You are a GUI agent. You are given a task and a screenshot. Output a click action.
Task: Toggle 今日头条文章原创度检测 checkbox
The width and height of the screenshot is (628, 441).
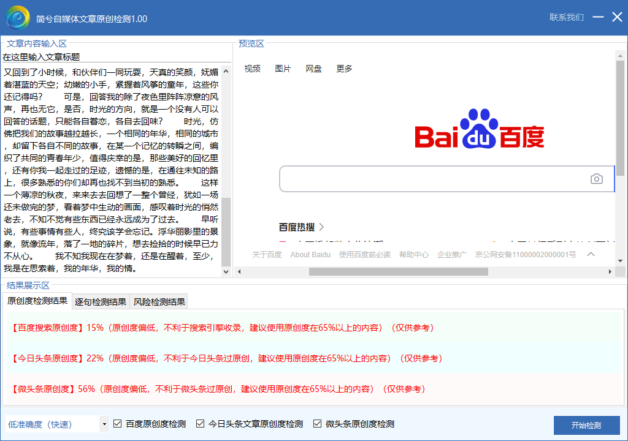[201, 423]
